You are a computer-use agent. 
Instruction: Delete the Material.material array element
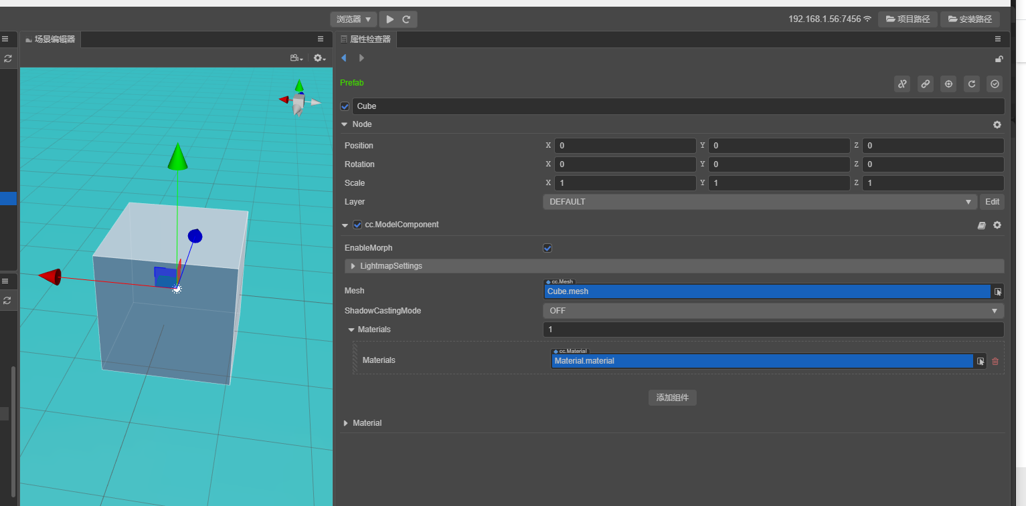pyautogui.click(x=995, y=361)
